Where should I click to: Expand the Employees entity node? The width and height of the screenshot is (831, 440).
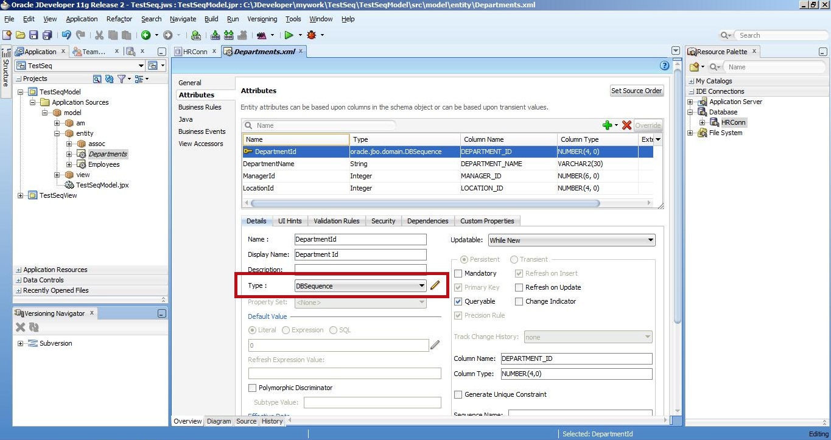[x=69, y=164]
